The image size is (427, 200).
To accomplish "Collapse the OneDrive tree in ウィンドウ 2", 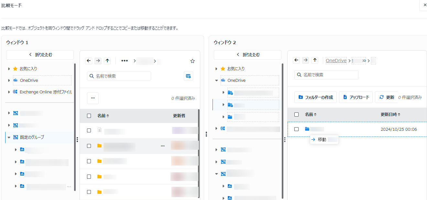I will 216,80.
